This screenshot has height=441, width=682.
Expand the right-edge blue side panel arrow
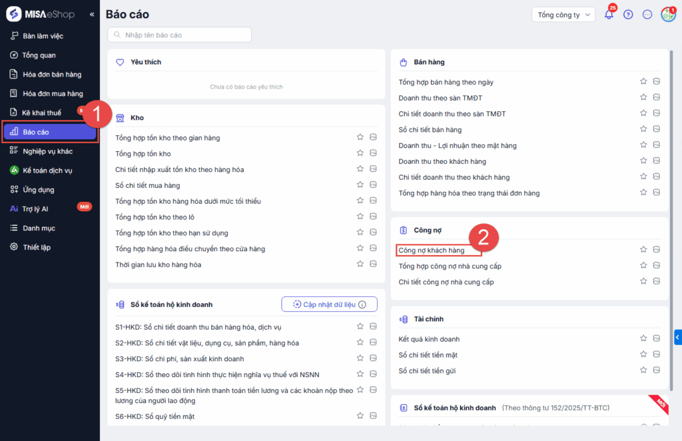pos(677,338)
